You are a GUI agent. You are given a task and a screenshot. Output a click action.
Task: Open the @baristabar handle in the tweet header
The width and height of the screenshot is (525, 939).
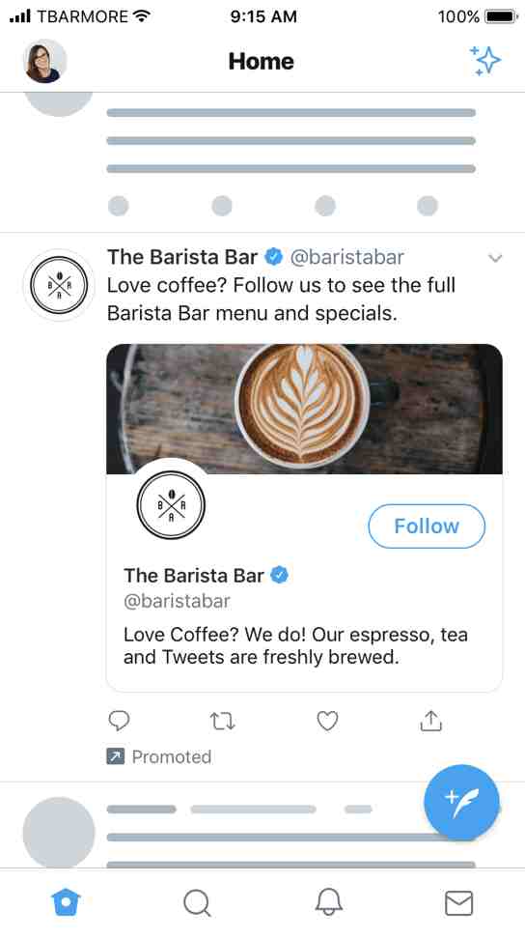[347, 257]
